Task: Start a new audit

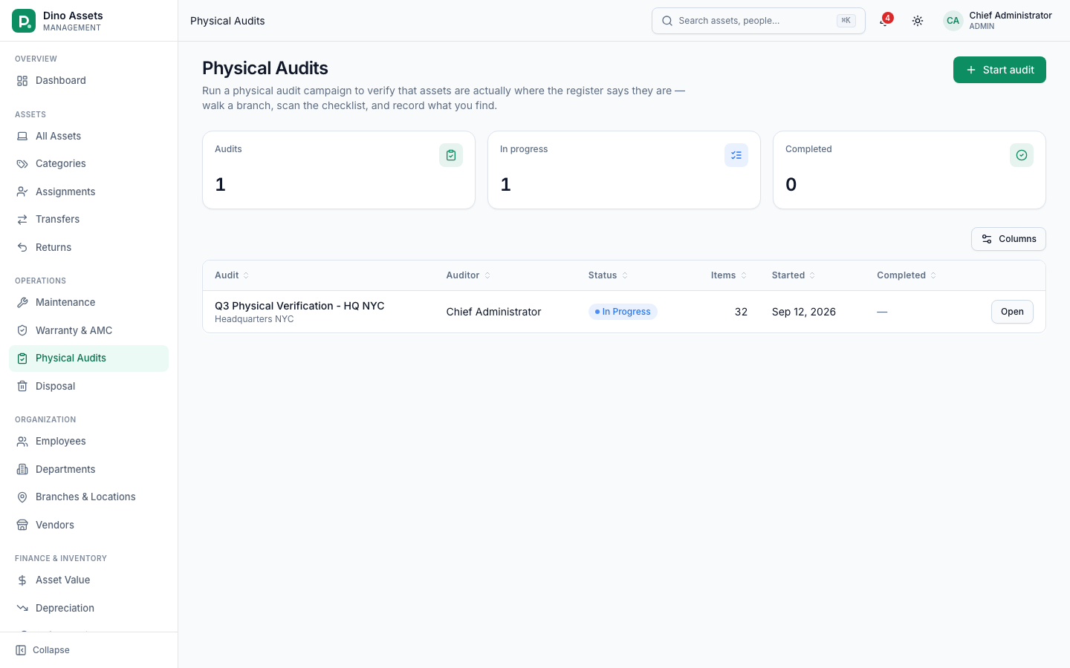Action: coord(999,70)
